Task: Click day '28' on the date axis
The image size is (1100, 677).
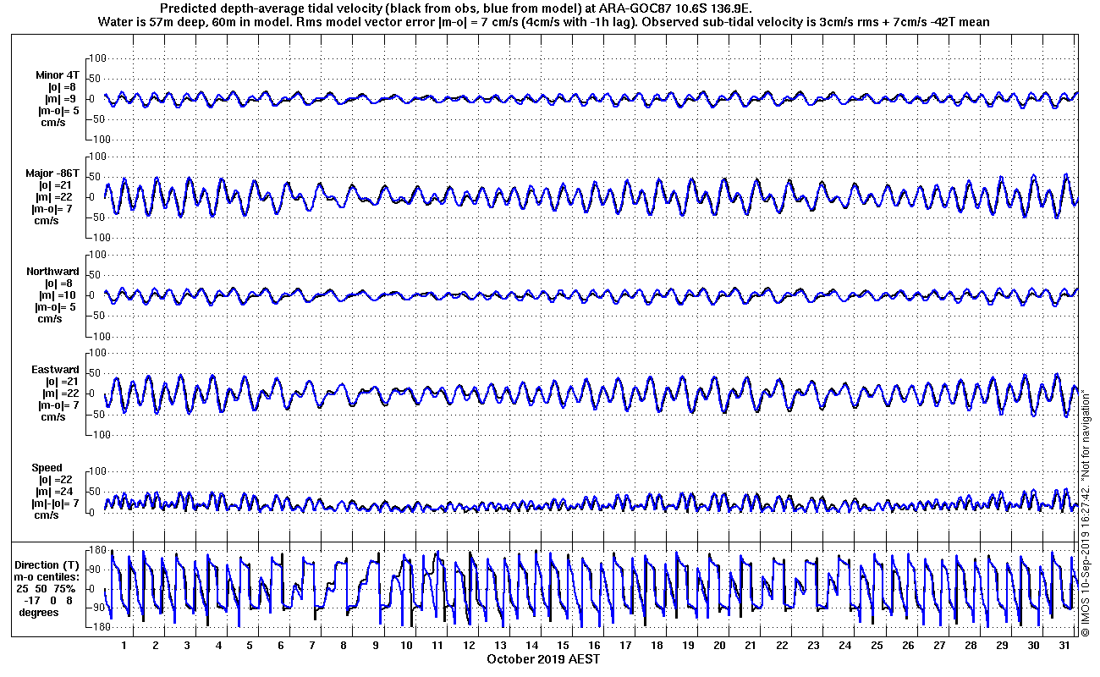Action: click(x=970, y=646)
